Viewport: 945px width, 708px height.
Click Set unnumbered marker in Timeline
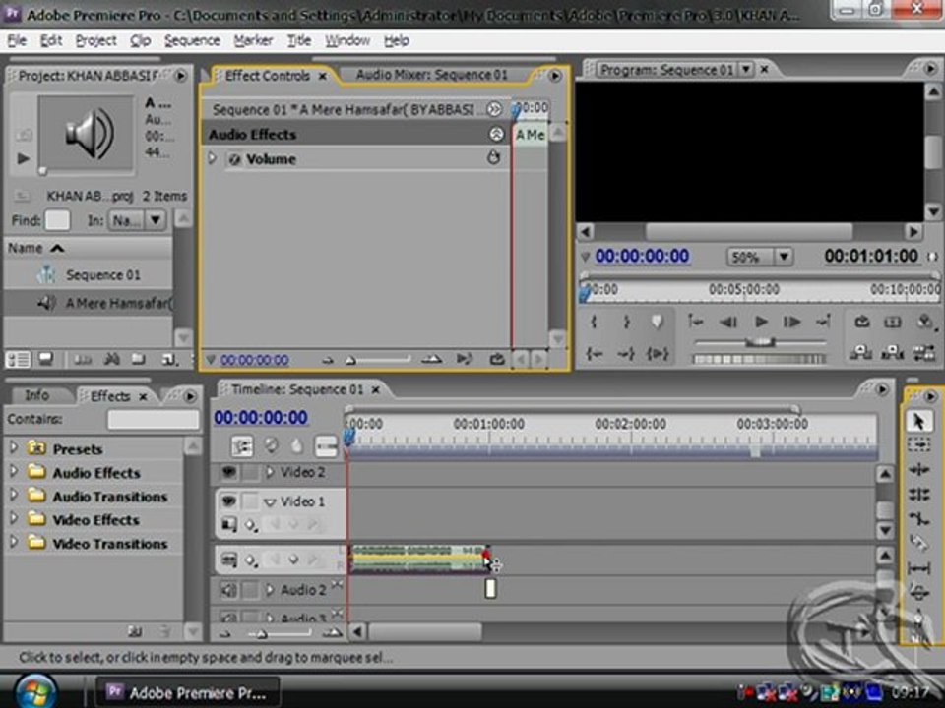tap(296, 446)
